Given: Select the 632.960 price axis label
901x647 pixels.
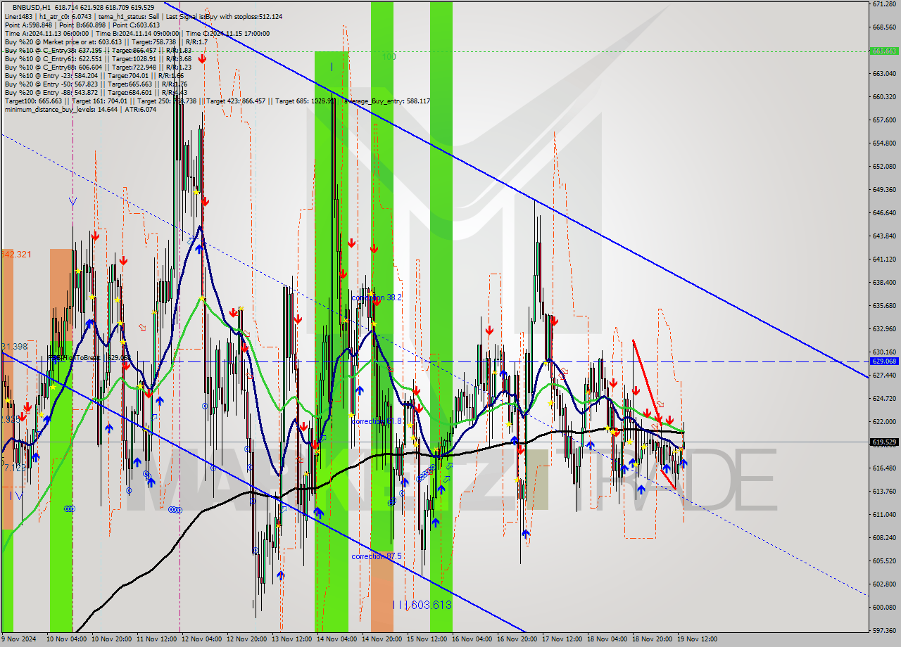Looking at the screenshot, I should (883, 329).
